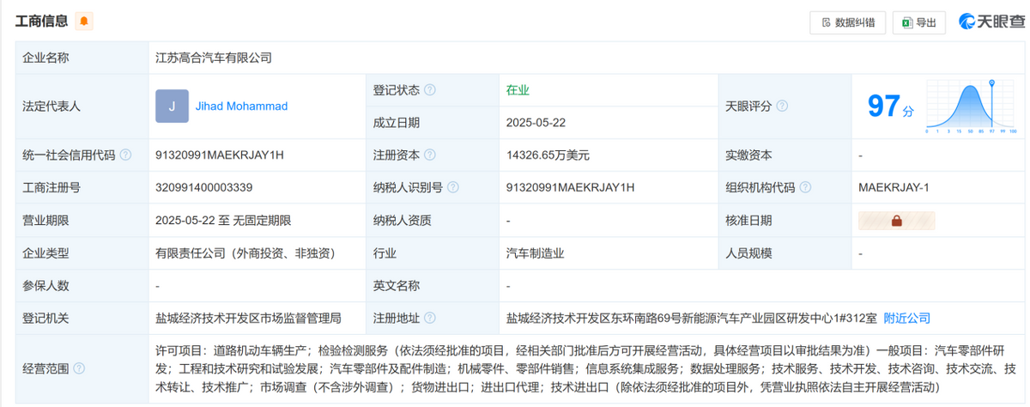
Task: Click the orange bell icon beside 工商信息
Action: [83, 21]
